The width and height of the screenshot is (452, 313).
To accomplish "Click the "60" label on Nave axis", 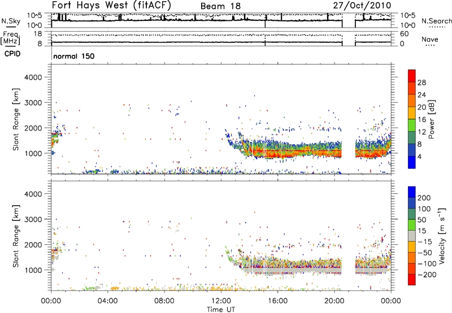I will [x=405, y=34].
